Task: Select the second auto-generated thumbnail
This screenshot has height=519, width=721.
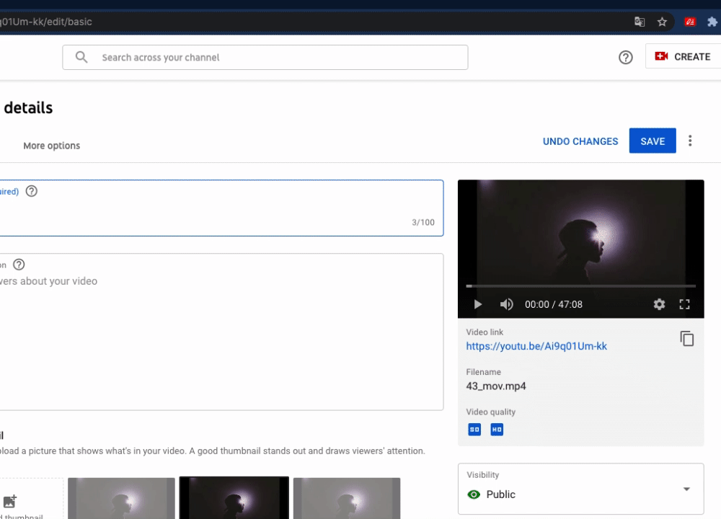Action: (234, 497)
